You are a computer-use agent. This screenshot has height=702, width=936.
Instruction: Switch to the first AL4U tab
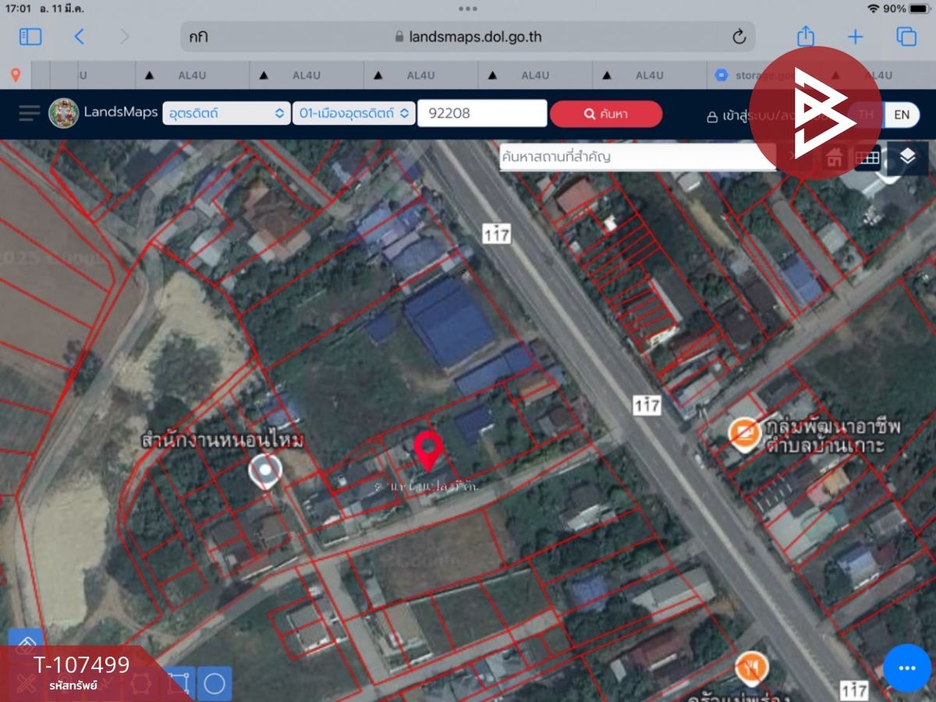pyautogui.click(x=193, y=76)
